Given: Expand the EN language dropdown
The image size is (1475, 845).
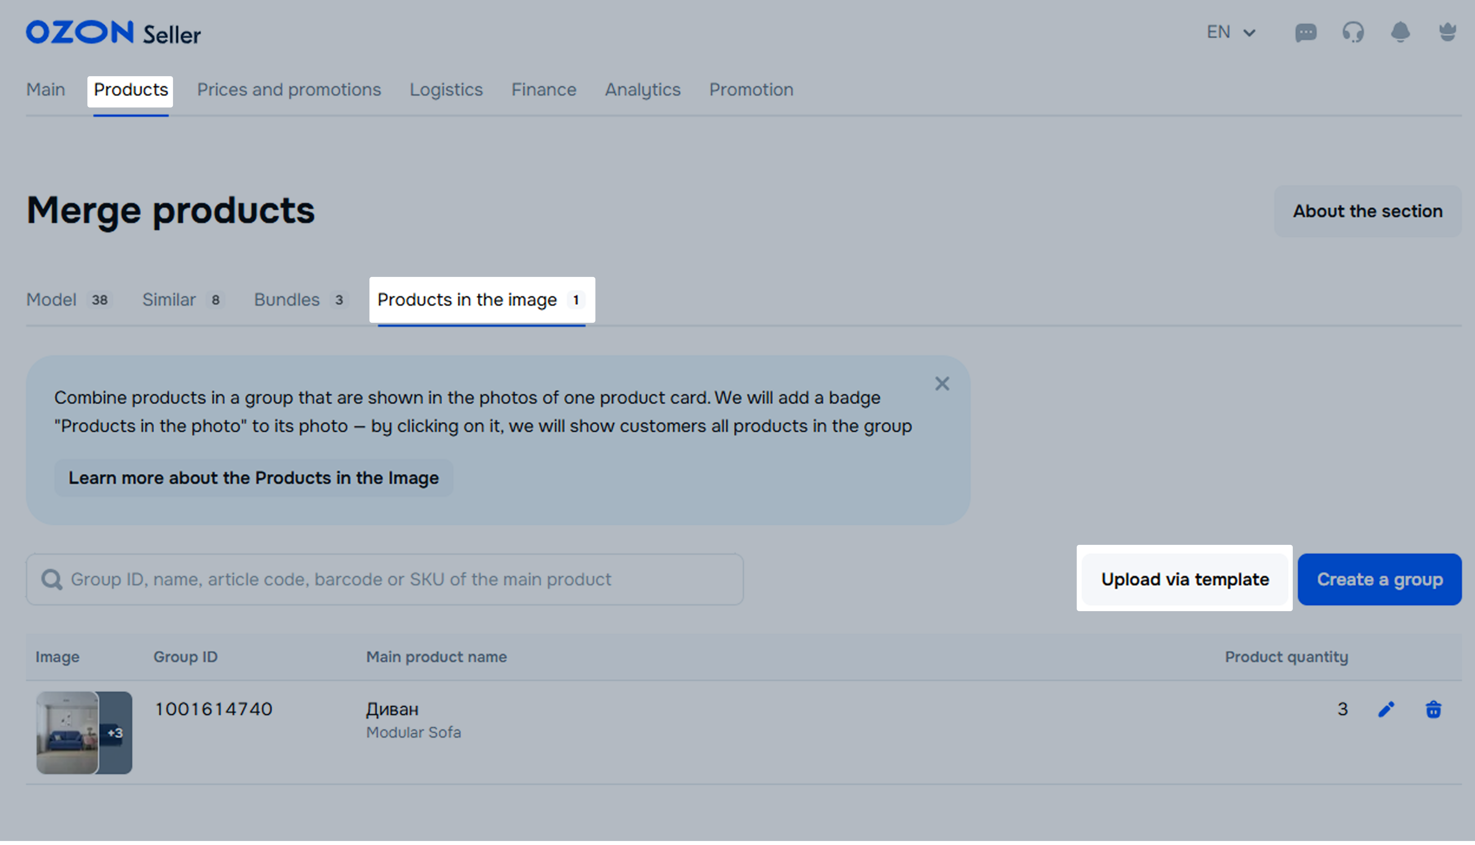Looking at the screenshot, I should pyautogui.click(x=1230, y=33).
